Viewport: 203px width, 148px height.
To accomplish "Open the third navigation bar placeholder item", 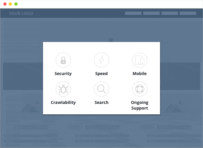I will pyautogui.click(x=170, y=13).
